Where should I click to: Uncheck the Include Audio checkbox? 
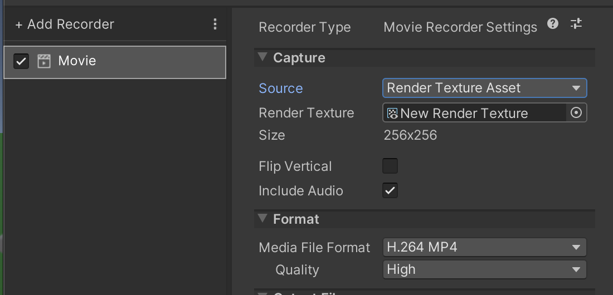(390, 190)
